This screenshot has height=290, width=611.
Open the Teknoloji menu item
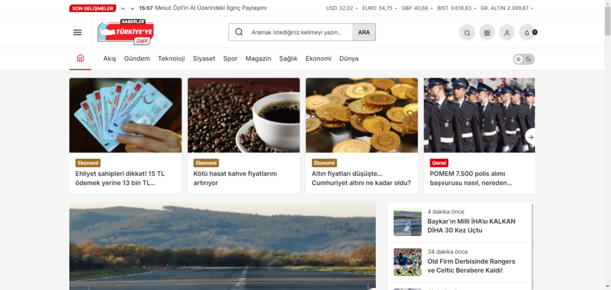coord(171,58)
